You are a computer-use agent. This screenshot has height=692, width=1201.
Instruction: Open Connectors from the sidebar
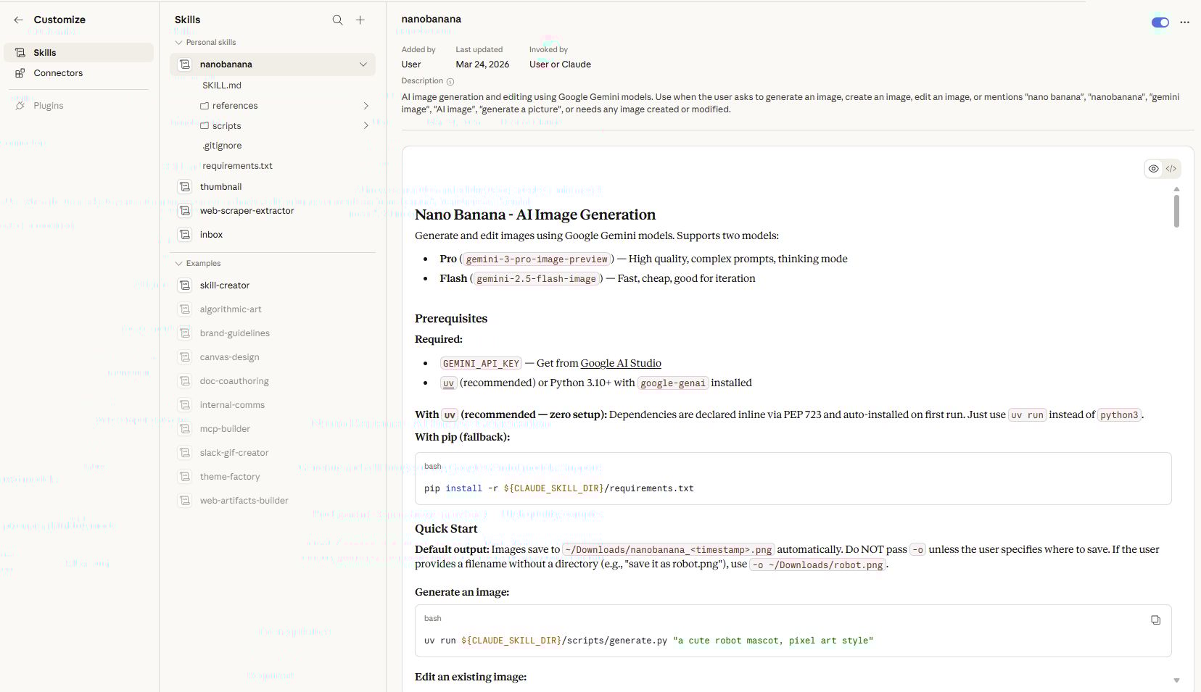(58, 72)
